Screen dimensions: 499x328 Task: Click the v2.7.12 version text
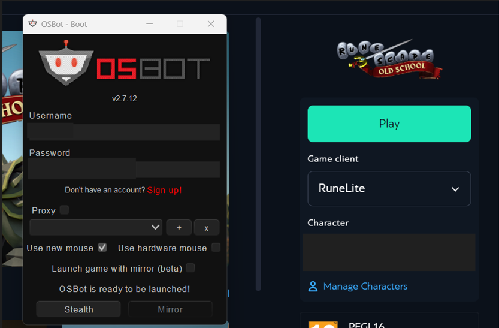click(125, 98)
